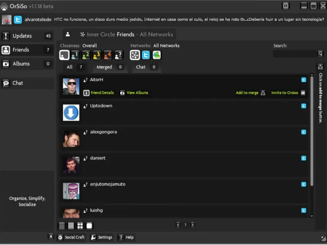This screenshot has height=245, width=327.
Task: Click Twitter badge on AitorH row
Action: [304, 80]
